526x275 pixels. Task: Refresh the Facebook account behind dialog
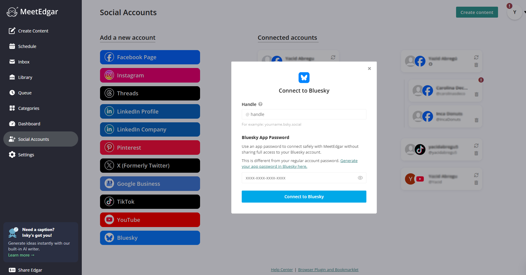[333, 57]
